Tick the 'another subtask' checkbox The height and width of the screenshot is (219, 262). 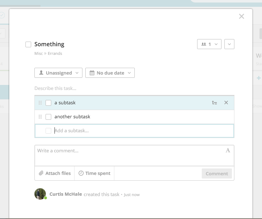click(48, 117)
